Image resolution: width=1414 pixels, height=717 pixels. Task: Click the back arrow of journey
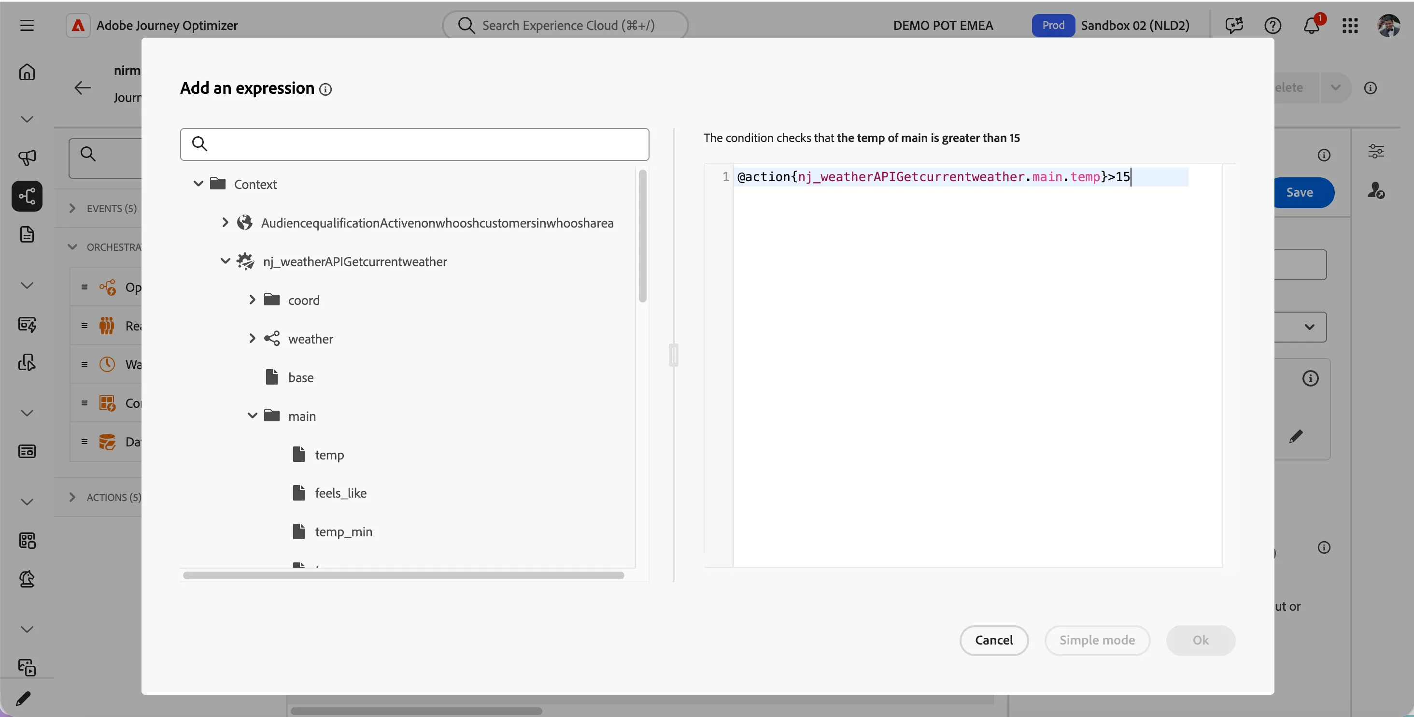point(82,87)
